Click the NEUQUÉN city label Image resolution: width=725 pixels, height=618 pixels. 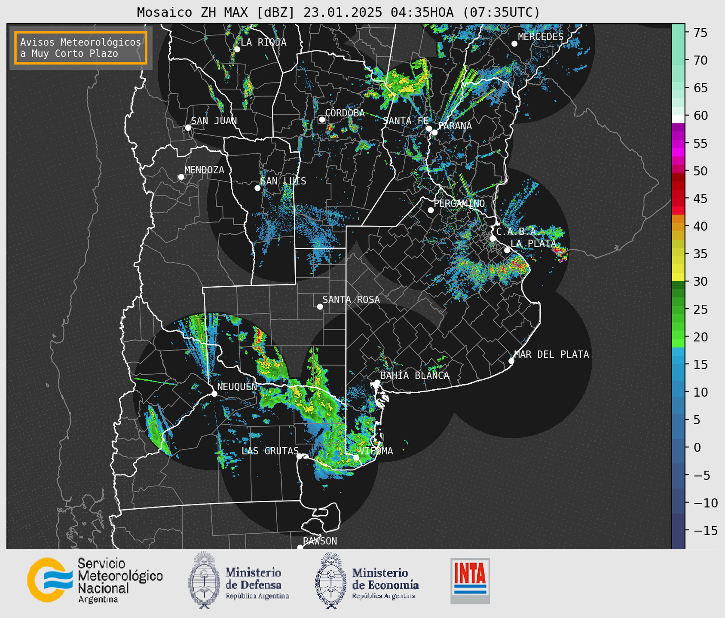[x=237, y=386]
